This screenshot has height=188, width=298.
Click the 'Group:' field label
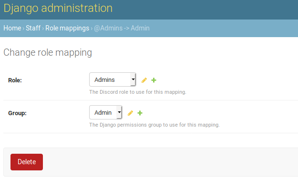(x=17, y=113)
